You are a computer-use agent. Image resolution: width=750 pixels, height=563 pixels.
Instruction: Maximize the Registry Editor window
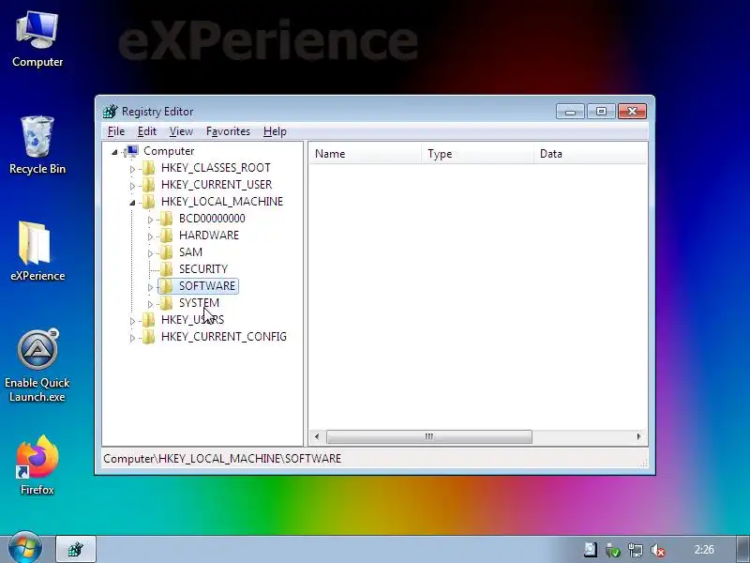pyautogui.click(x=601, y=112)
